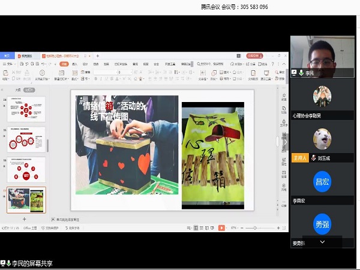Select the selected slide 17 thumbnail
The width and height of the screenshot is (360, 270).
click(26, 200)
